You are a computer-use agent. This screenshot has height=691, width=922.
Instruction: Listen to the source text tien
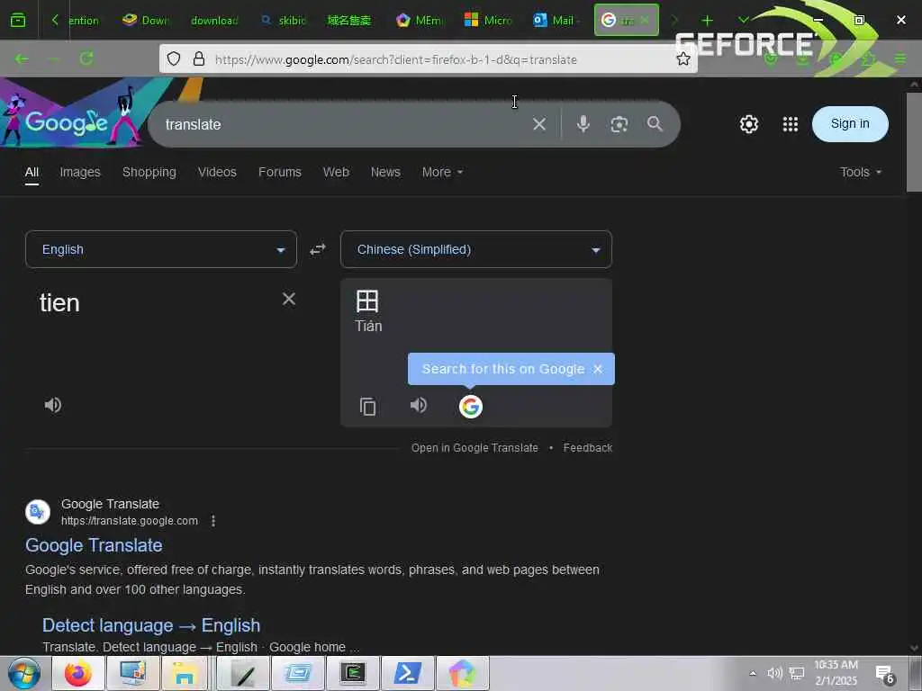point(53,405)
